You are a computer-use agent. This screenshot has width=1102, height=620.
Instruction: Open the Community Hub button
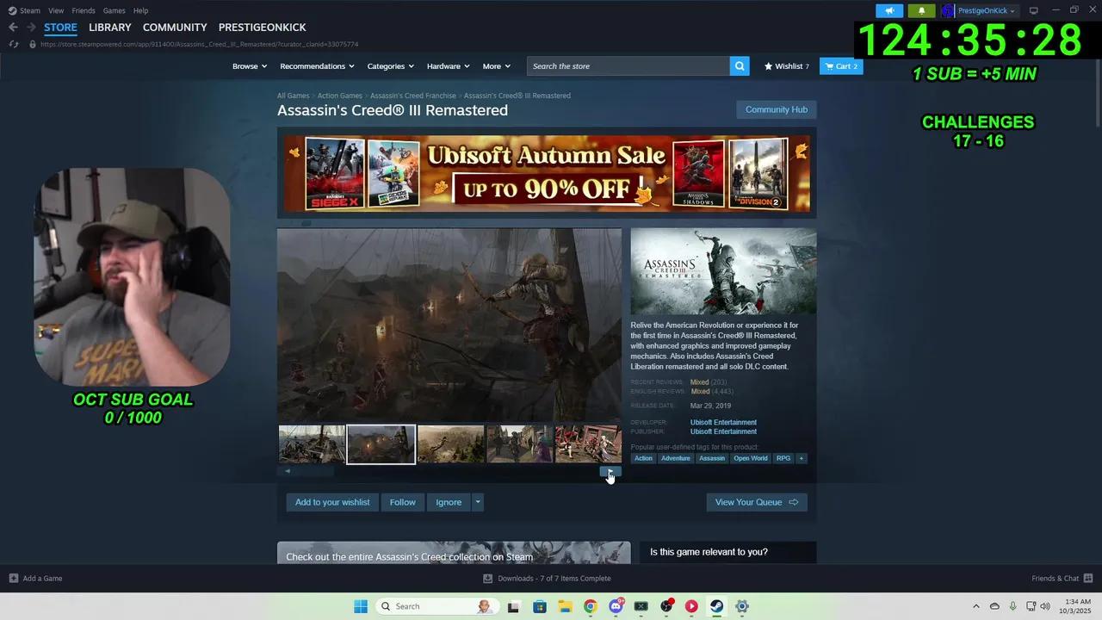click(776, 109)
